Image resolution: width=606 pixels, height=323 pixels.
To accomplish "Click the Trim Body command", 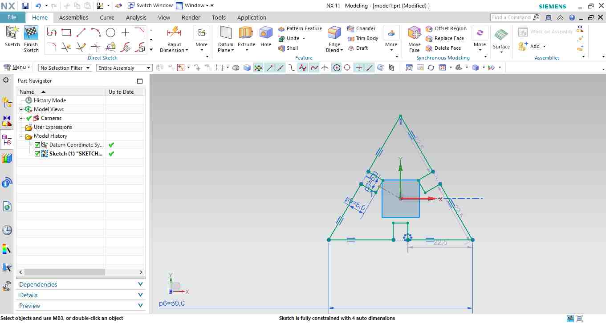I will point(363,38).
